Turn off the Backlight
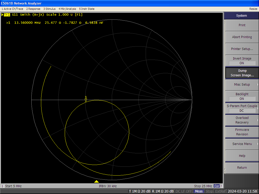 point(242,96)
